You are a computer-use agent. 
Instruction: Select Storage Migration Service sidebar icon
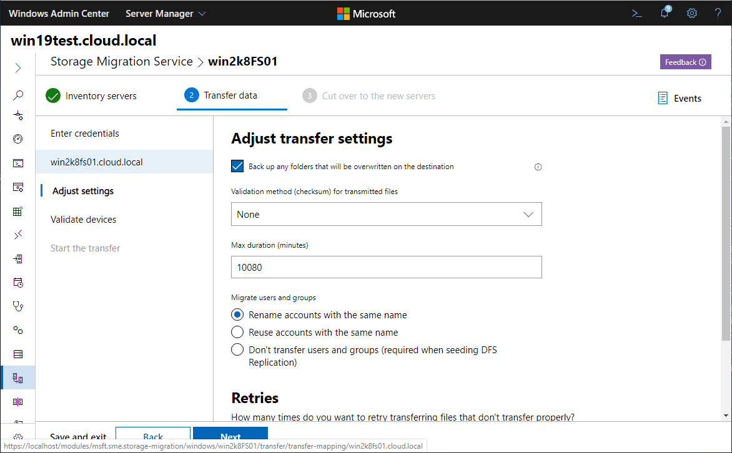point(18,378)
